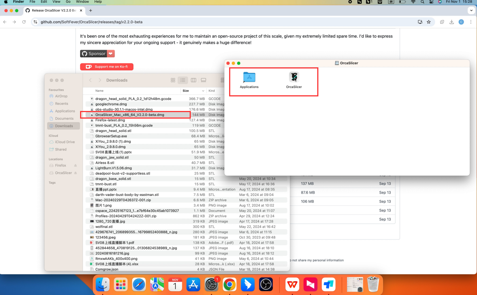Open Launchpad from the dock
477x295 pixels.
[121, 284]
